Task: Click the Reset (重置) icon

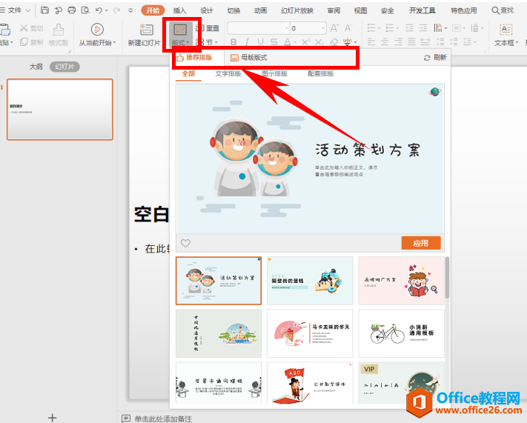Action: (x=199, y=28)
